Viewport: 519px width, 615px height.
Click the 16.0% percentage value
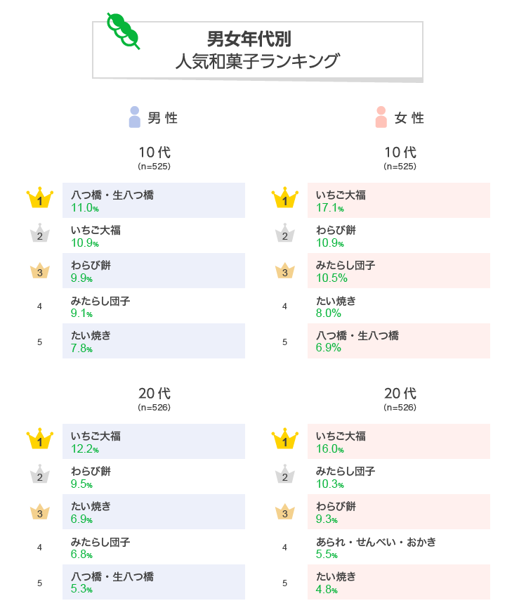coord(330,449)
